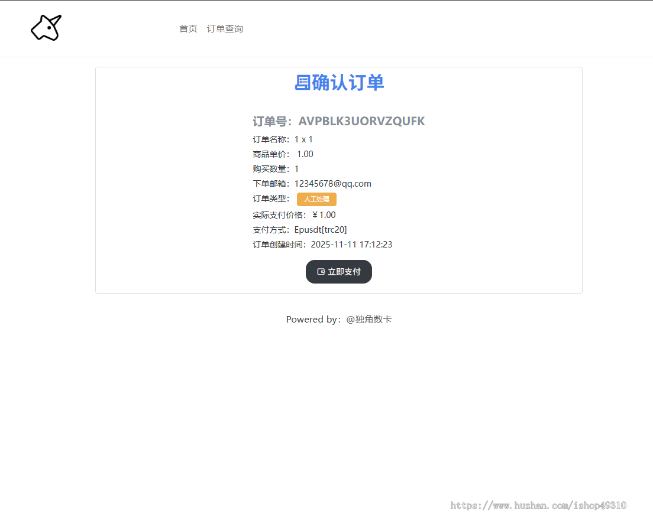Click the 人工处理 order type badge
The width and height of the screenshot is (653, 521).
pyautogui.click(x=316, y=199)
